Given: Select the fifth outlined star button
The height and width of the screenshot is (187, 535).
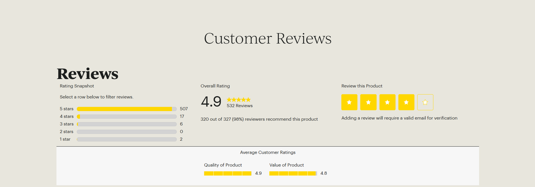Looking at the screenshot, I should [425, 102].
